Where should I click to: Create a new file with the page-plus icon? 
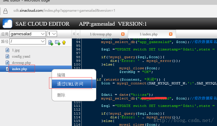tap(51, 43)
